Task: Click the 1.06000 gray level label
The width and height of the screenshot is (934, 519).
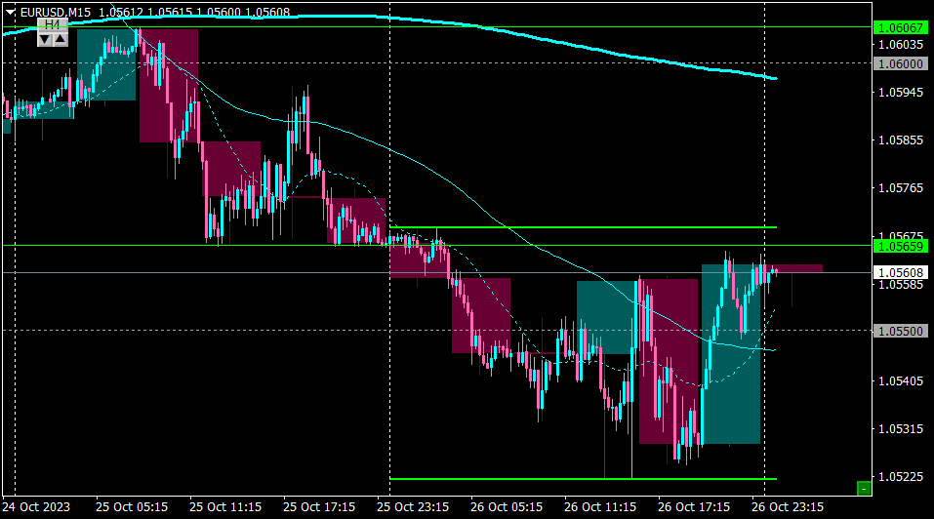Action: (x=901, y=63)
